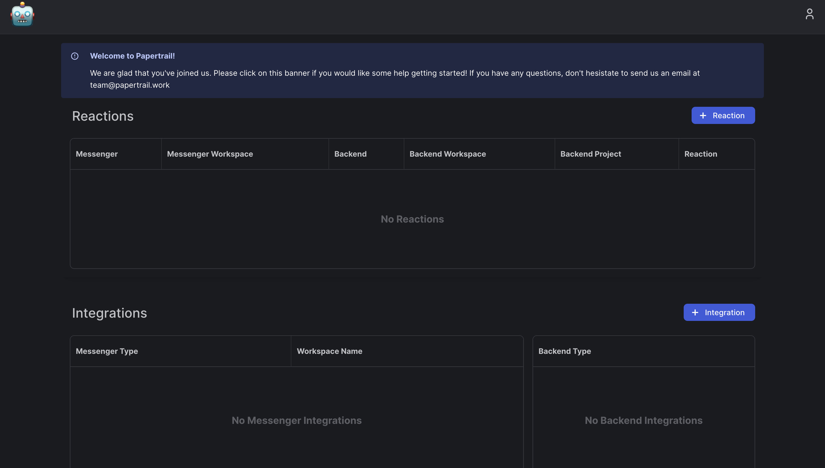The width and height of the screenshot is (825, 468).
Task: Click the No Reactions empty placeholder
Action: click(412, 219)
